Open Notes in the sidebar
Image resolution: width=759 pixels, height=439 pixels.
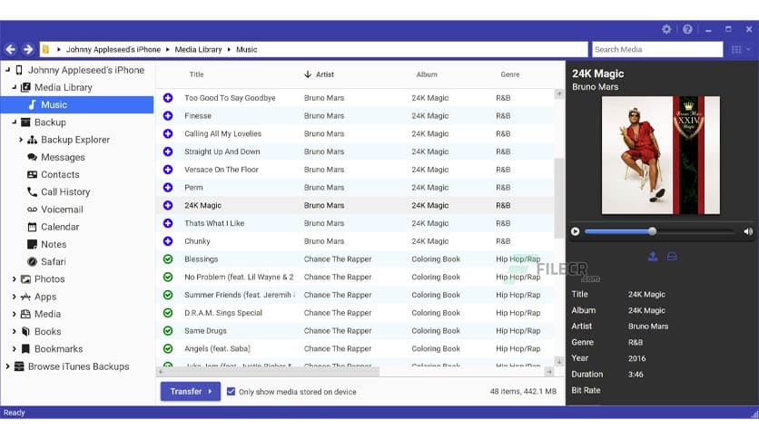(x=54, y=244)
